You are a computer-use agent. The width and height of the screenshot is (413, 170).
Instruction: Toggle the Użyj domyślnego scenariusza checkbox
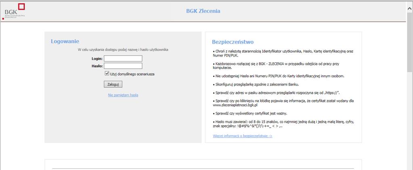[x=107, y=74]
